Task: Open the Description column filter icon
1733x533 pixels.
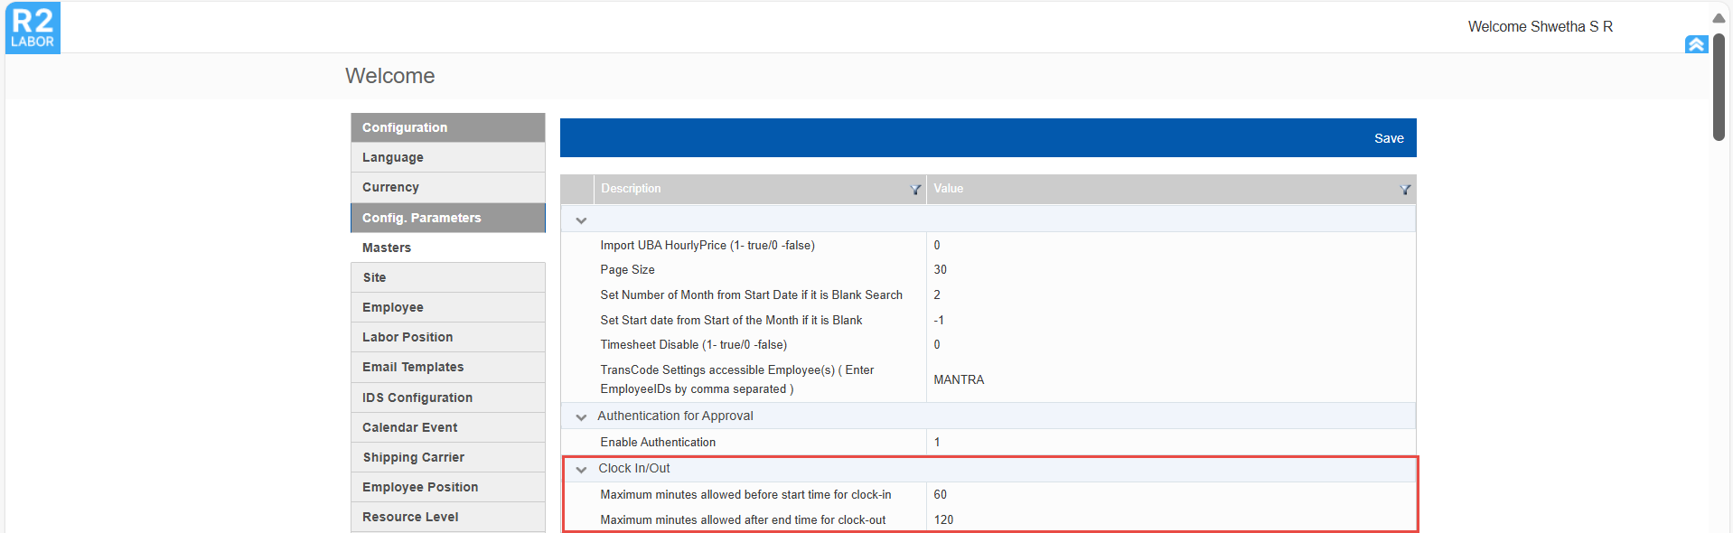Action: tap(915, 190)
